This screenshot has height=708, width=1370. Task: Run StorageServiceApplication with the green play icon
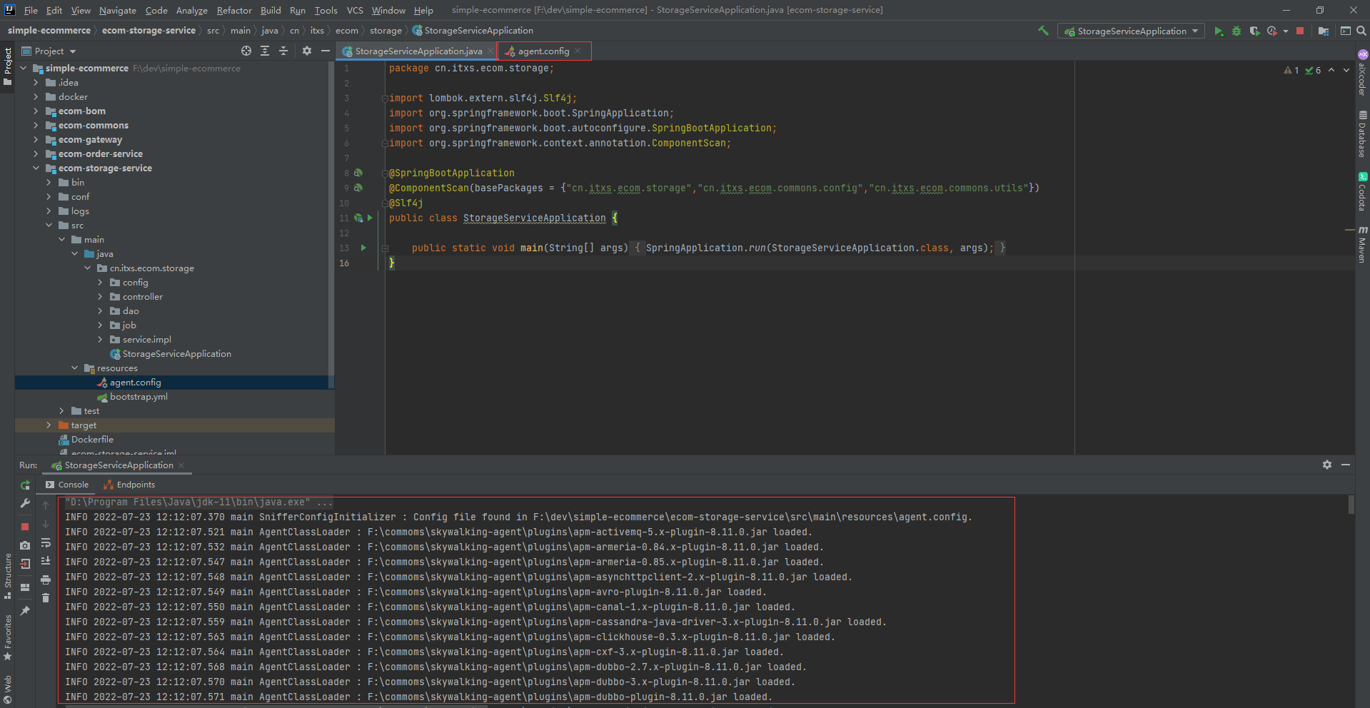pyautogui.click(x=1219, y=31)
